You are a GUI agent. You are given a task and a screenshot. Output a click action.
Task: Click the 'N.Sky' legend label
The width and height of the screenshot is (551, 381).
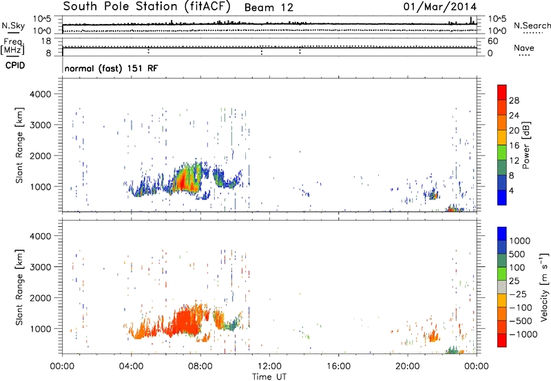tap(13, 25)
